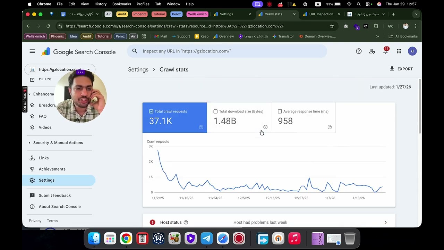Open the notifications bell with 11 alerts
Image resolution: width=444 pixels, height=250 pixels.
(386, 51)
